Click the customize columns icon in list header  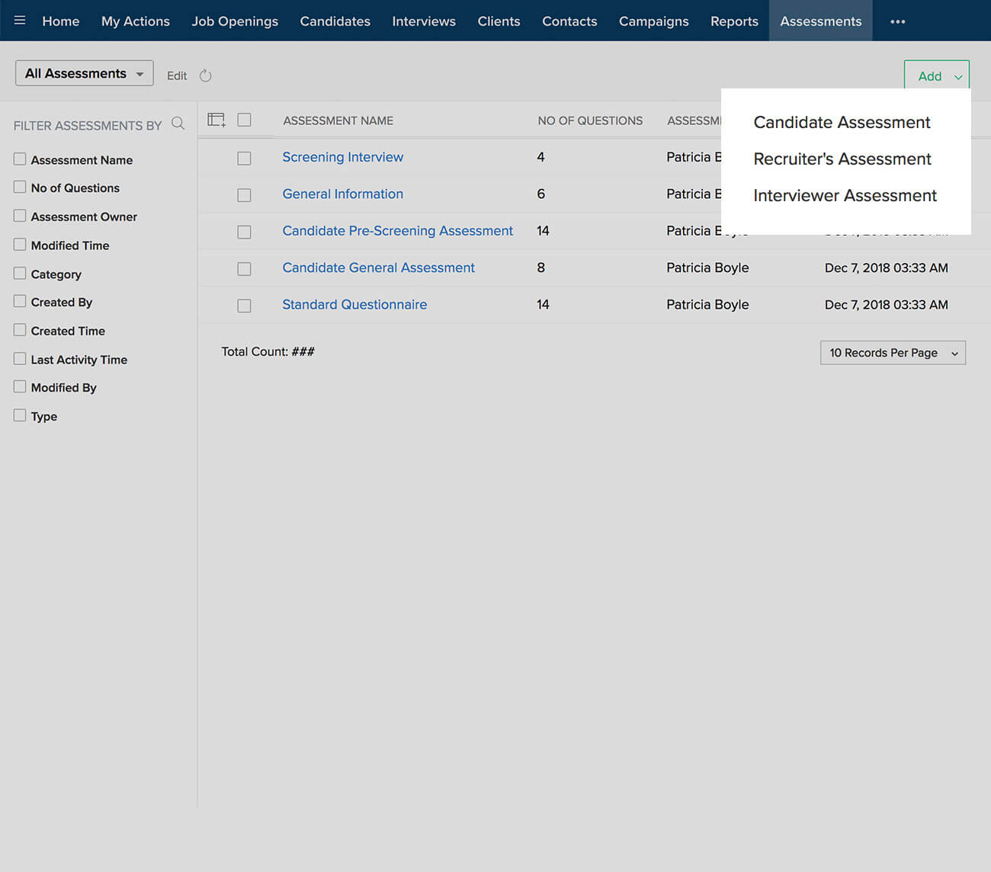216,120
